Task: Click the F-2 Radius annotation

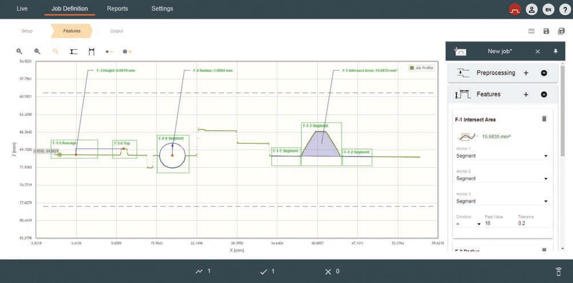Action: click(213, 71)
